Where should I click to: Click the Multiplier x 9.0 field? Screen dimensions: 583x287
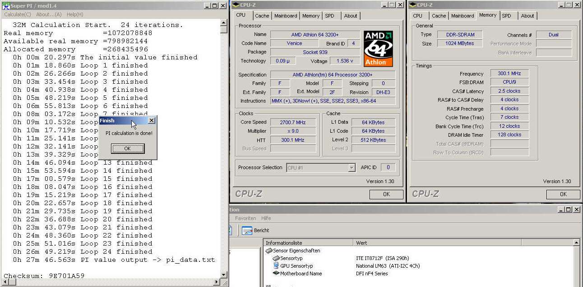point(292,131)
